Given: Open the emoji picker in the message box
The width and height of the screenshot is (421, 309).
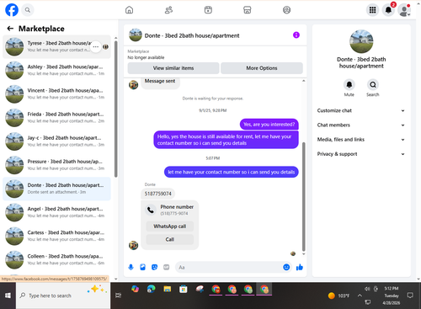Looking at the screenshot, I should 286,267.
